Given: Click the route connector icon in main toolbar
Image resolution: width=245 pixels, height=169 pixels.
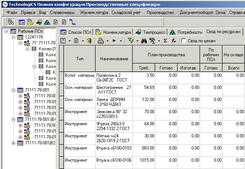Looking at the screenshot, I should [72, 22].
